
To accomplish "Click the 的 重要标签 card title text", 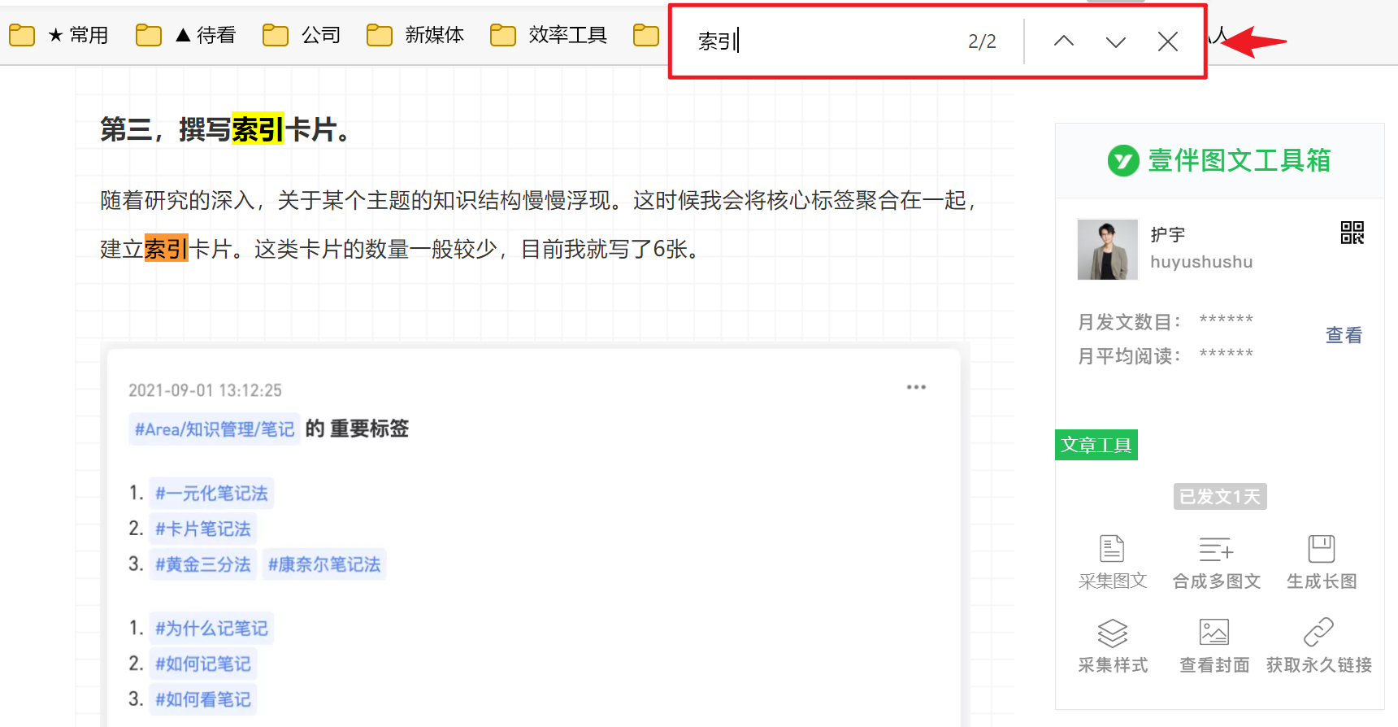I will coord(357,429).
